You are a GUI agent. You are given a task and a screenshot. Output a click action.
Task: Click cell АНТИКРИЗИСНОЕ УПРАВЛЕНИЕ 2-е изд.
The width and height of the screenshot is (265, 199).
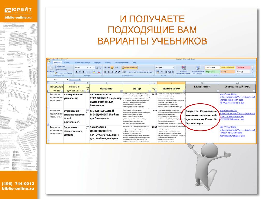[106, 101]
